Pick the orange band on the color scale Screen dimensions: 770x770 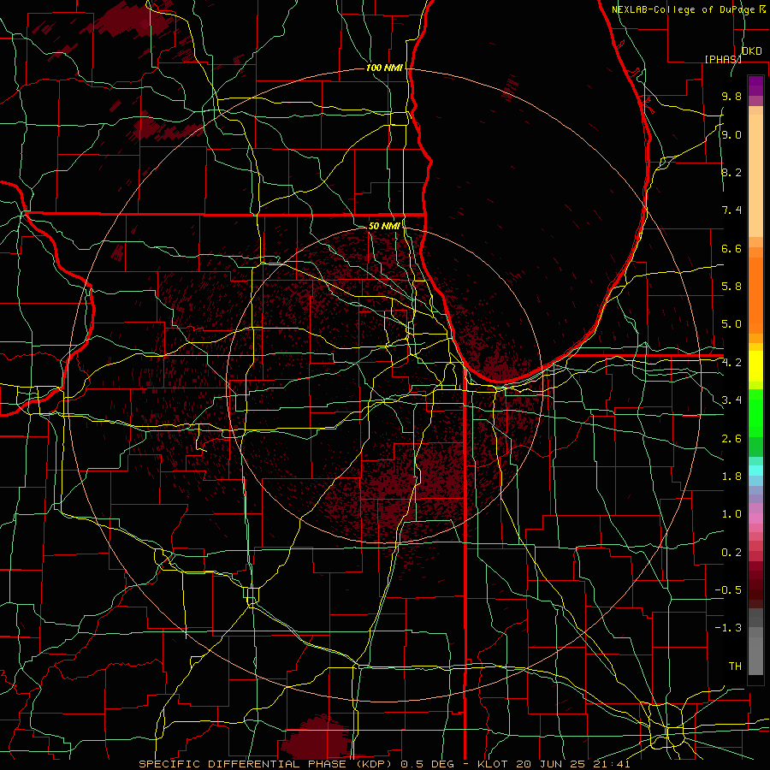click(755, 294)
